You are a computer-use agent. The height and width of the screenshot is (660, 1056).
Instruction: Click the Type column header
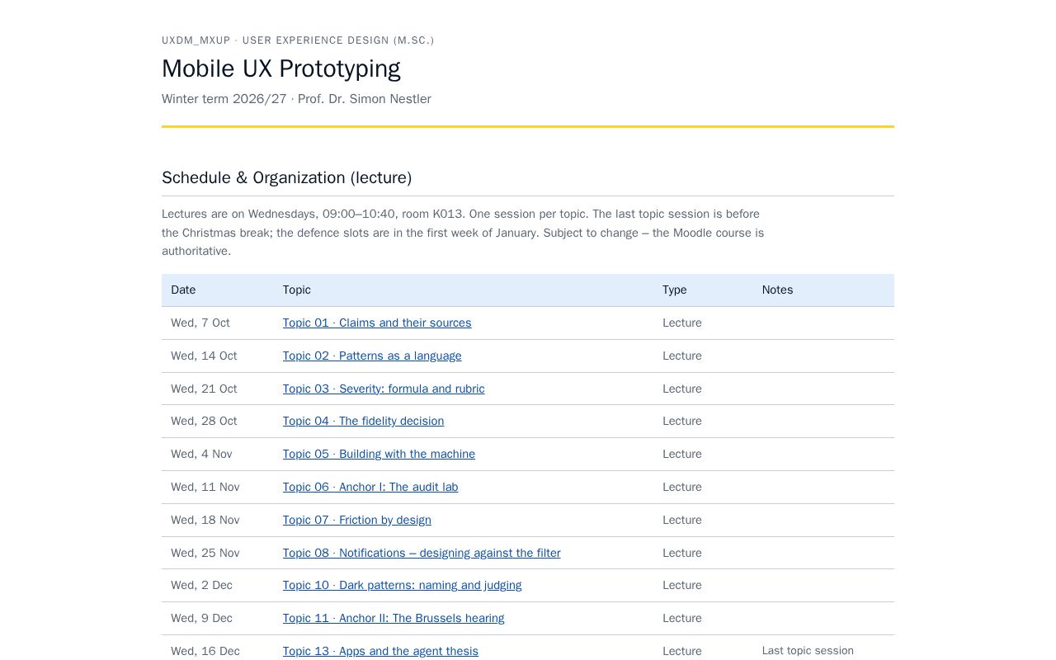[x=703, y=290]
